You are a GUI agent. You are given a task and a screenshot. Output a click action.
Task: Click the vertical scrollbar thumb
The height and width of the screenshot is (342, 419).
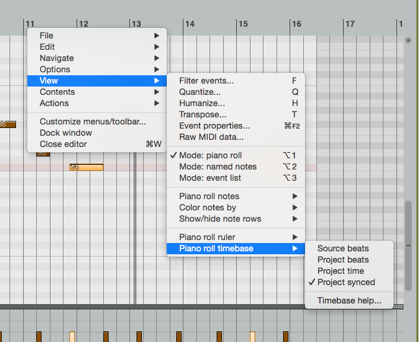pyautogui.click(x=408, y=245)
